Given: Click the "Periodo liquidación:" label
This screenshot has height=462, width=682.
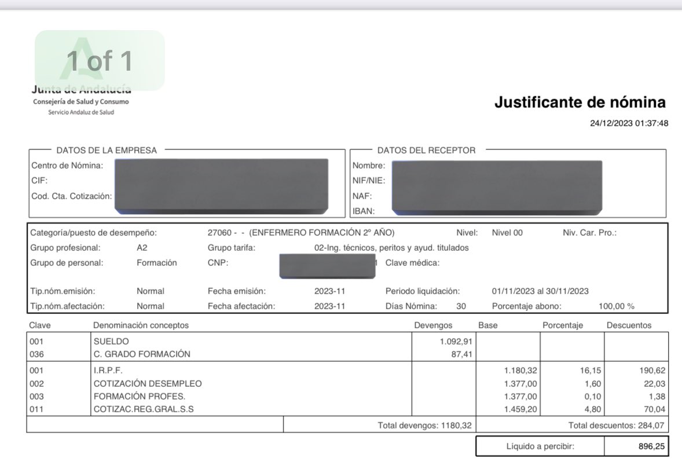Looking at the screenshot, I should coord(422,291).
